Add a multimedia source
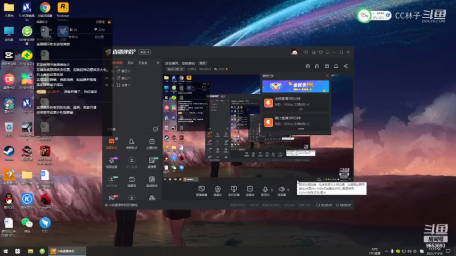456x256 pixels. click(250, 191)
